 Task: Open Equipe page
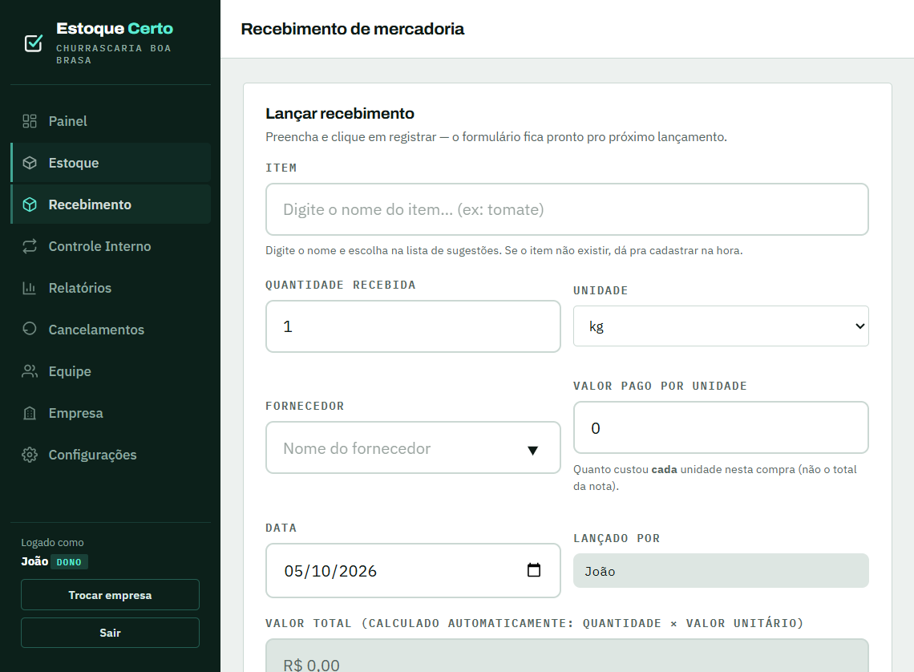click(111, 371)
